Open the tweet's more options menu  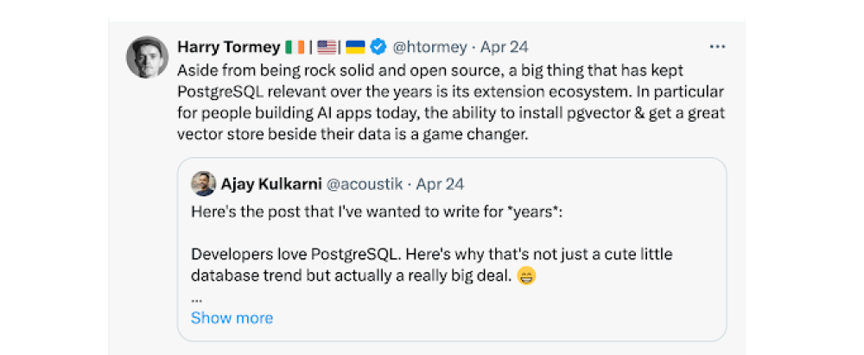(x=717, y=47)
